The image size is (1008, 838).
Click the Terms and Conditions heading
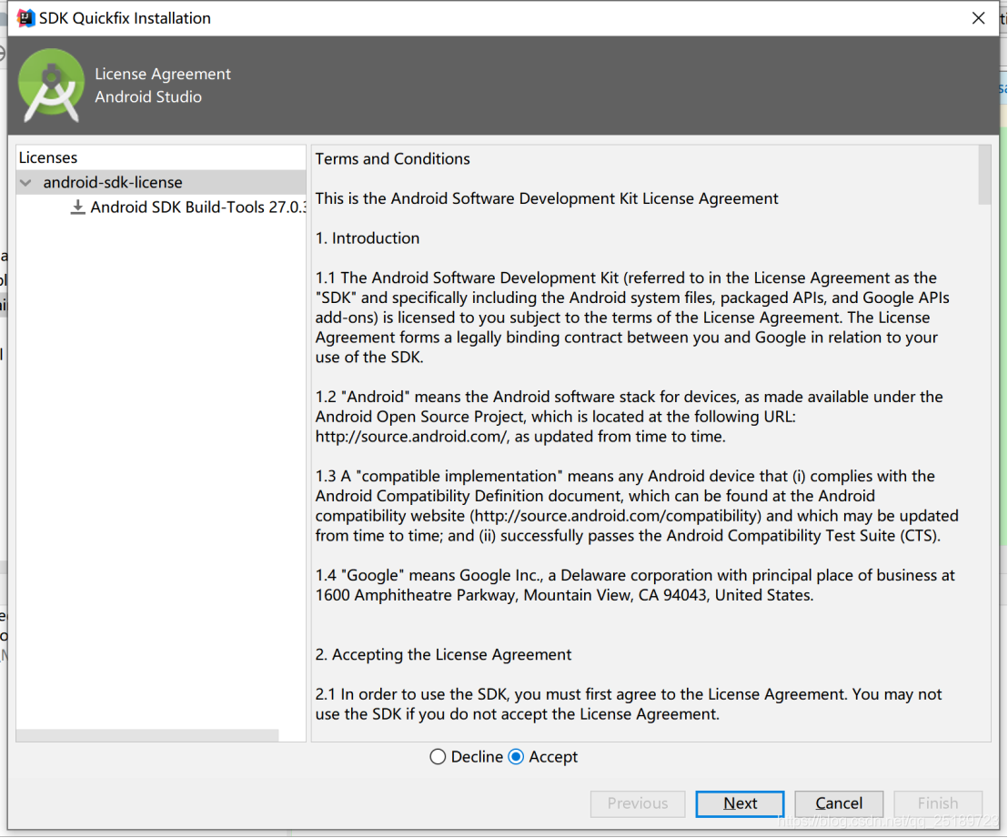pos(392,159)
